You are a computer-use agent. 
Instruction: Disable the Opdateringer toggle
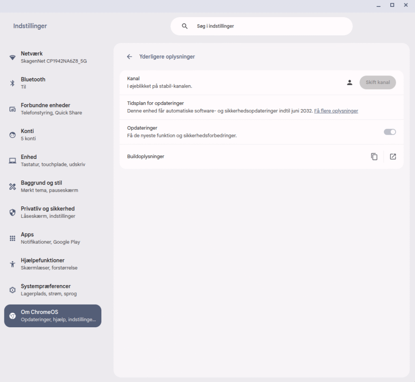coord(389,131)
